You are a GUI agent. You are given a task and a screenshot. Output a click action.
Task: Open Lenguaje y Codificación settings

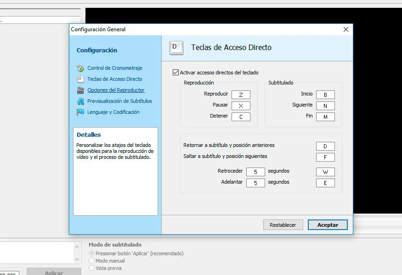113,112
